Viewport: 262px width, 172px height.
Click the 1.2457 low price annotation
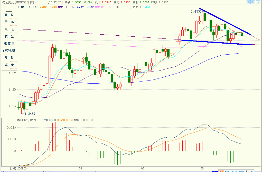click(30, 114)
